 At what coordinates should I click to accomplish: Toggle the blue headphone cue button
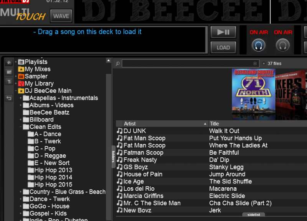coord(258,46)
